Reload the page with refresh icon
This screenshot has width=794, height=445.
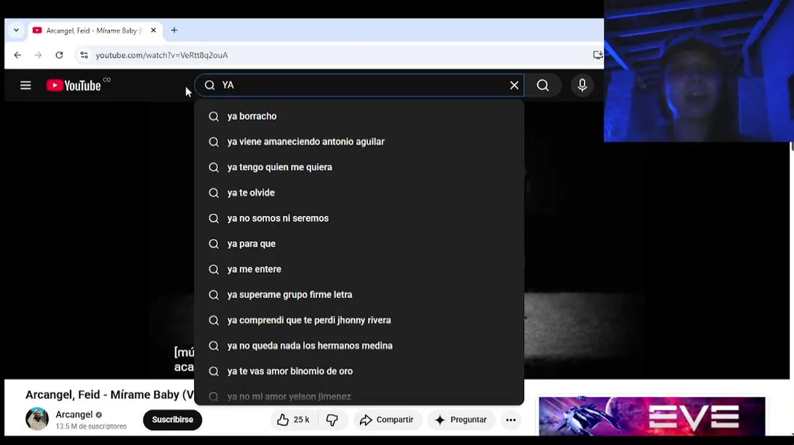click(59, 55)
